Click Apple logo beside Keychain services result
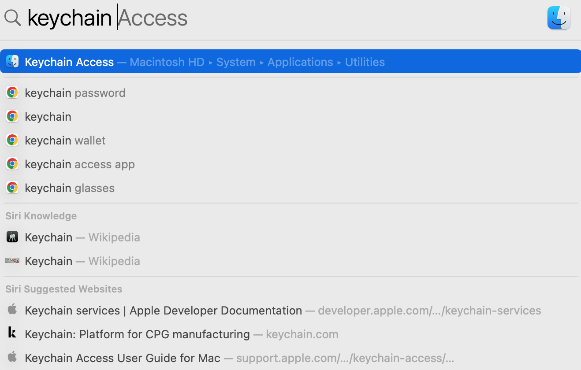The width and height of the screenshot is (581, 370). coord(12,310)
